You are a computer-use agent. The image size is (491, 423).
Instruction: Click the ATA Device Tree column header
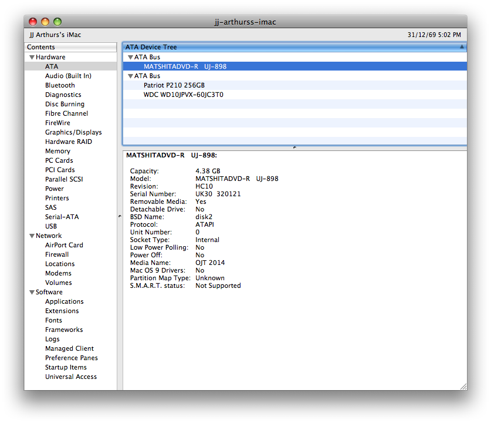(294, 47)
